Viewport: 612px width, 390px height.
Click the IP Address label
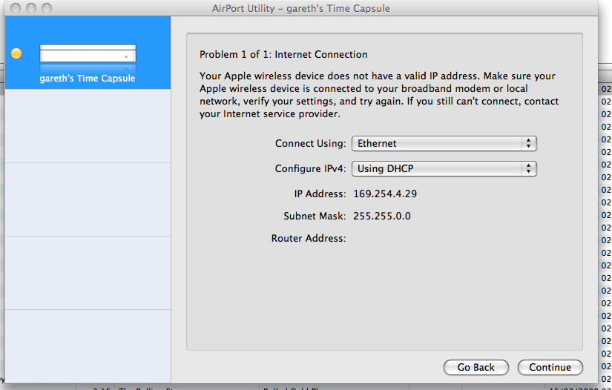click(320, 194)
